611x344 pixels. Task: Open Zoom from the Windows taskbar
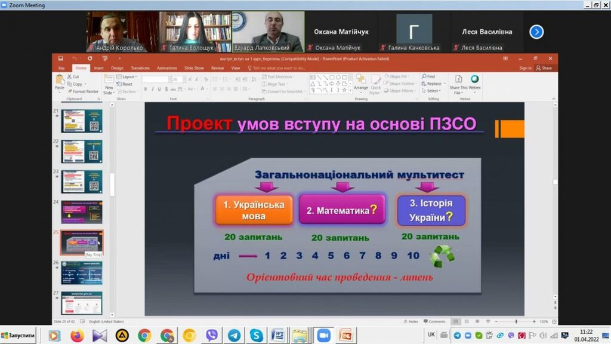click(323, 336)
